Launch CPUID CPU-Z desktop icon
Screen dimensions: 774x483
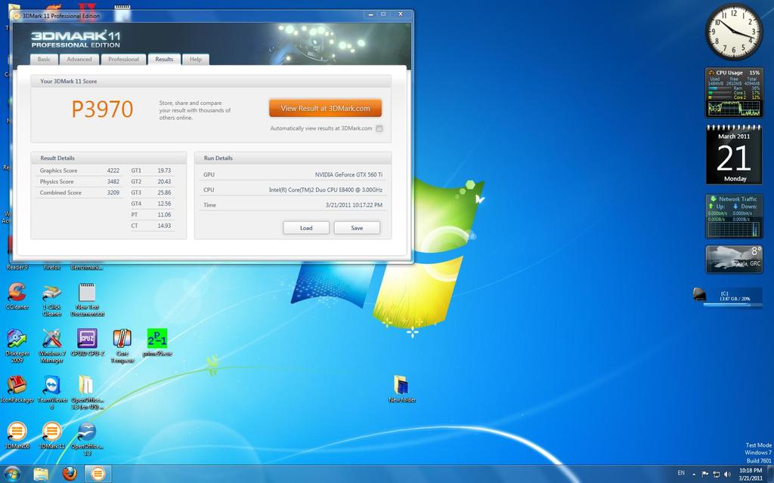87,342
